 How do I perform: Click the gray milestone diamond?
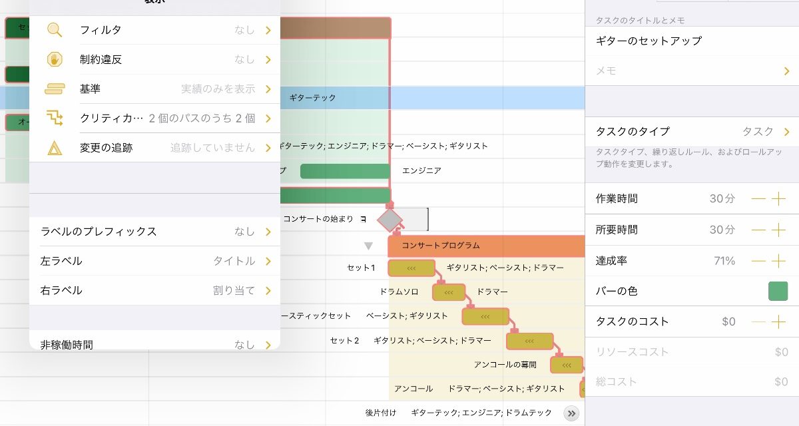point(390,219)
